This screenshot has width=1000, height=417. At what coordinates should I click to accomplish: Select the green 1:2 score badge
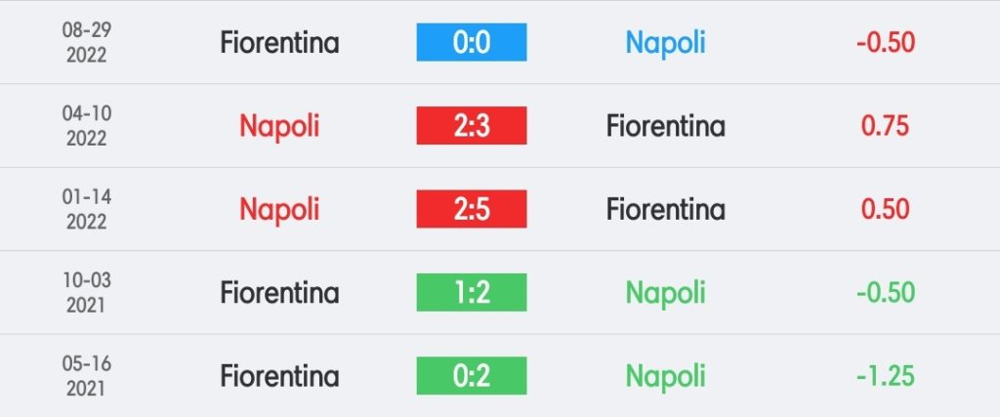(x=472, y=293)
